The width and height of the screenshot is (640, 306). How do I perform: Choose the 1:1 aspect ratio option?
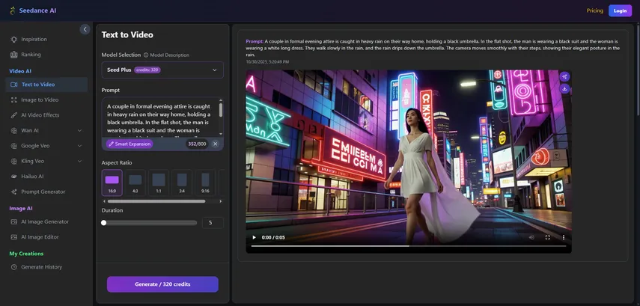(159, 182)
